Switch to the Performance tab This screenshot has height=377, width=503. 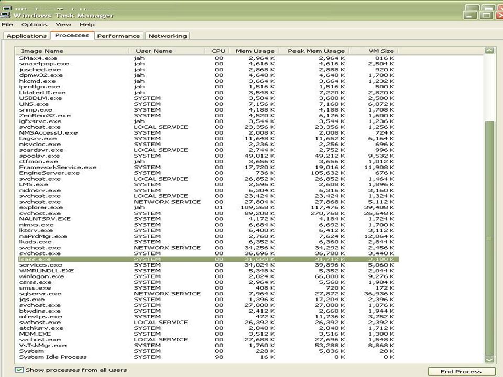[119, 36]
